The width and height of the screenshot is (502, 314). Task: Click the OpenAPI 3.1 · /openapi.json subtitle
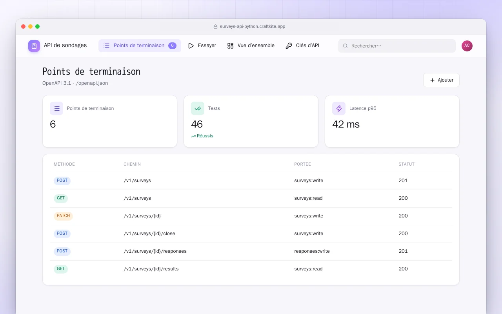tap(75, 83)
